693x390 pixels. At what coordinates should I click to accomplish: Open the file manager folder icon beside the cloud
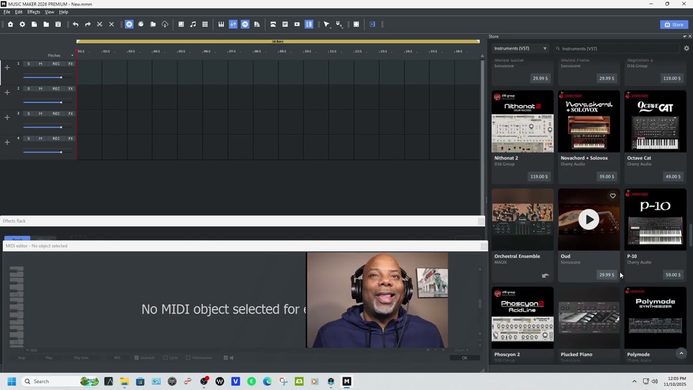tap(153, 24)
